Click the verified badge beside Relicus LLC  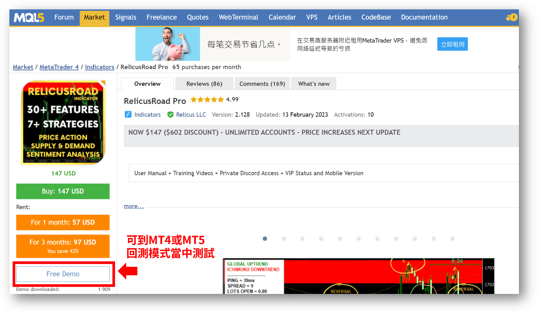[171, 114]
